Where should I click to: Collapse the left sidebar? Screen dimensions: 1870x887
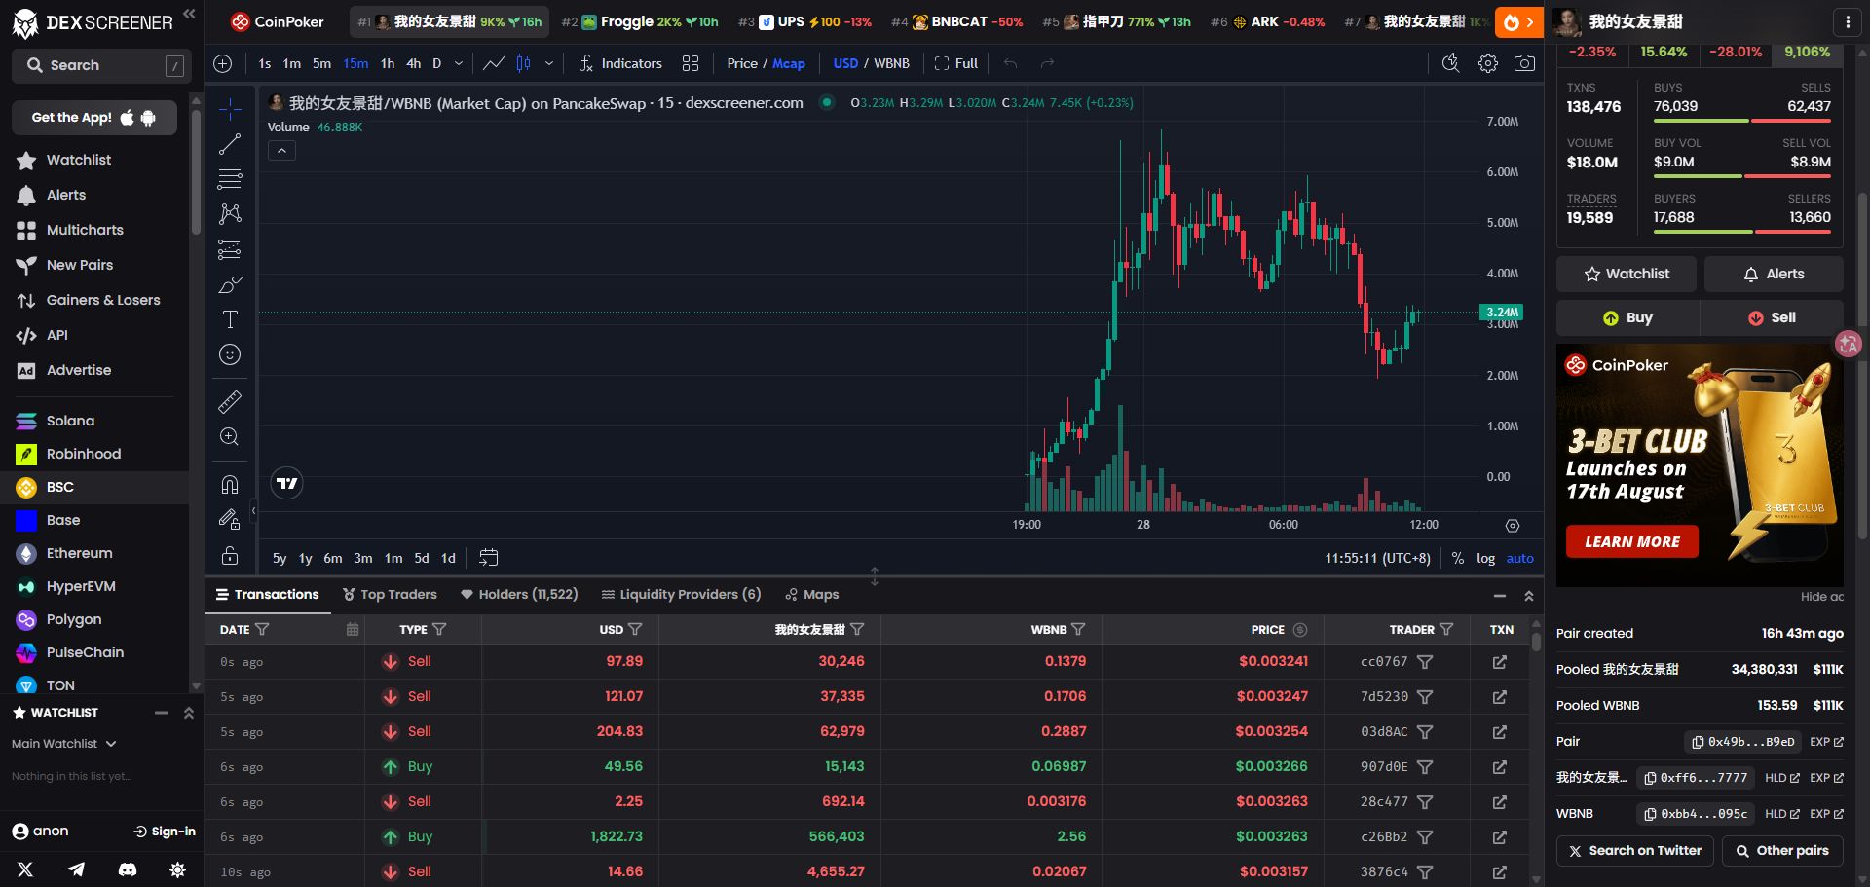[x=189, y=14]
